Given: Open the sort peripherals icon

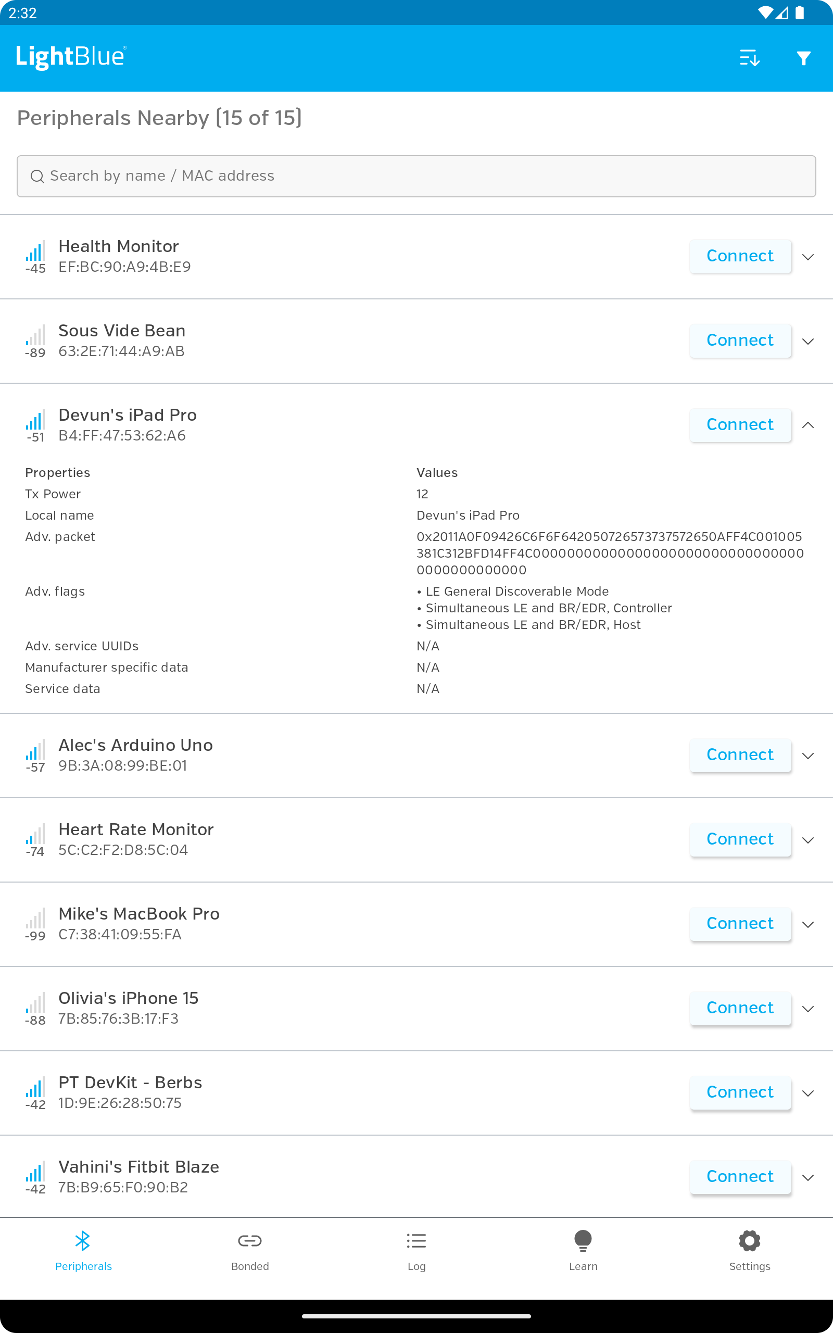Looking at the screenshot, I should 750,58.
